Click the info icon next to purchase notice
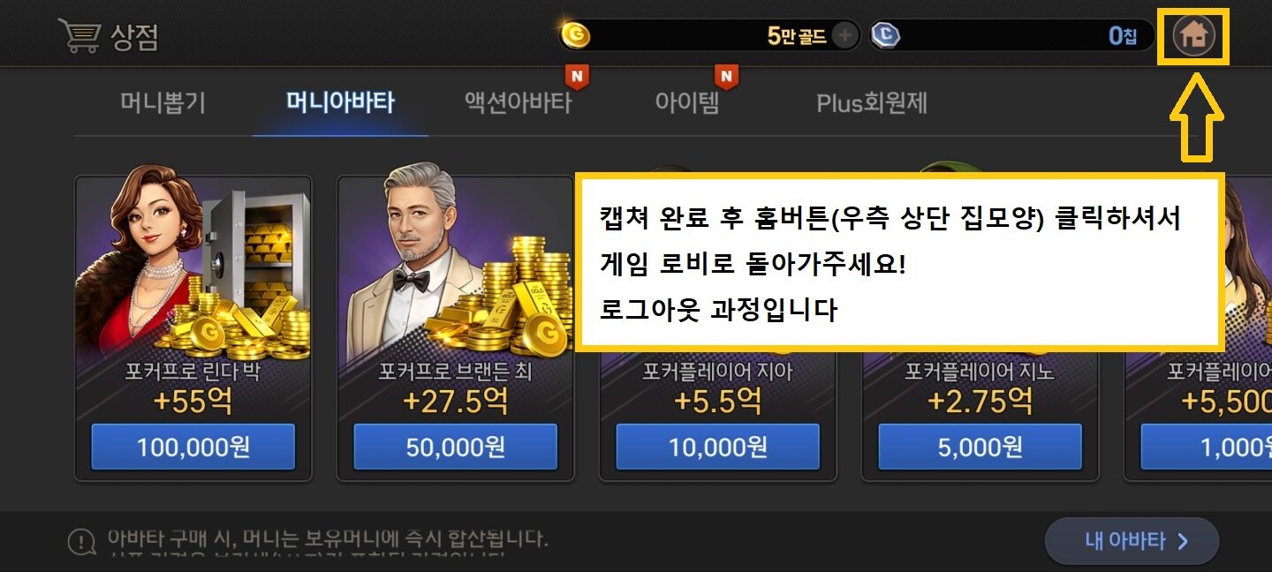Screen dimensions: 1272x572 pos(82,540)
